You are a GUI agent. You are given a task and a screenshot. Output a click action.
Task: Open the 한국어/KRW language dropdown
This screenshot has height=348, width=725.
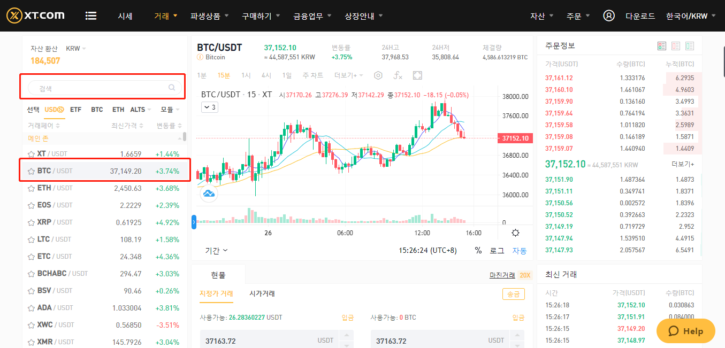click(x=691, y=16)
